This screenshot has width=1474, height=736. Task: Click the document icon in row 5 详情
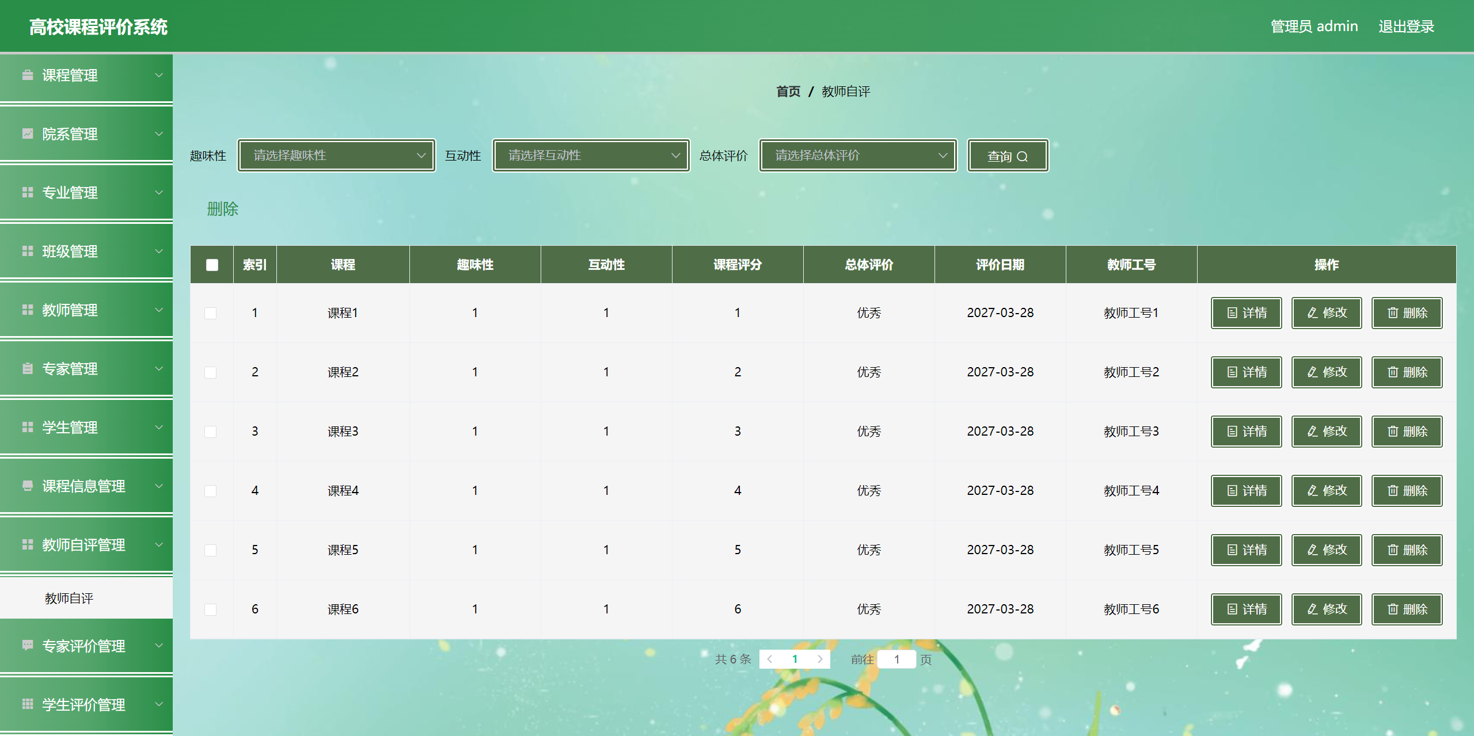point(1232,550)
